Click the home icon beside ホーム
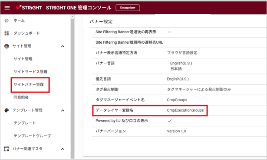This screenshot has height=160, width=267. click(7, 20)
